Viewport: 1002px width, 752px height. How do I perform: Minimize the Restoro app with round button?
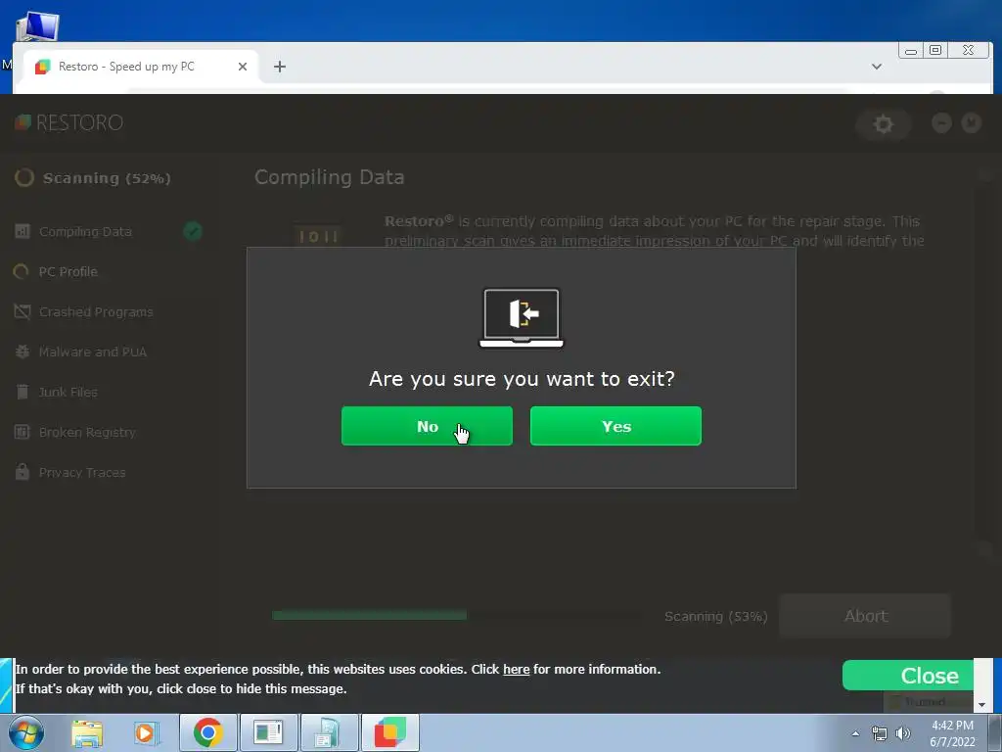[x=941, y=122]
